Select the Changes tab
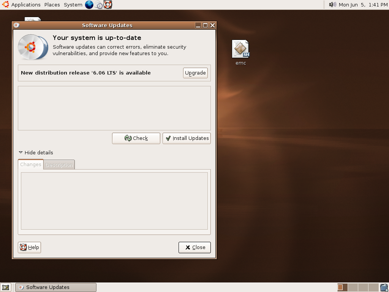Screen dimensions: 389x292 coord(30,164)
